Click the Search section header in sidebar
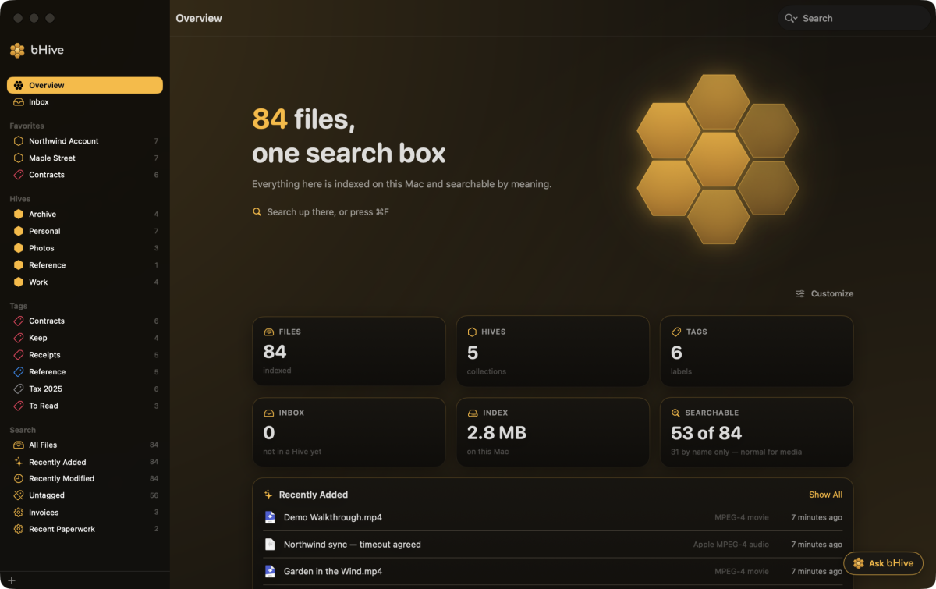This screenshot has height=589, width=936. 23,430
